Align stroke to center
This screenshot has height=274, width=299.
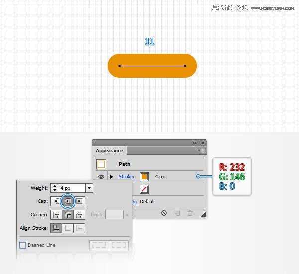56,228
